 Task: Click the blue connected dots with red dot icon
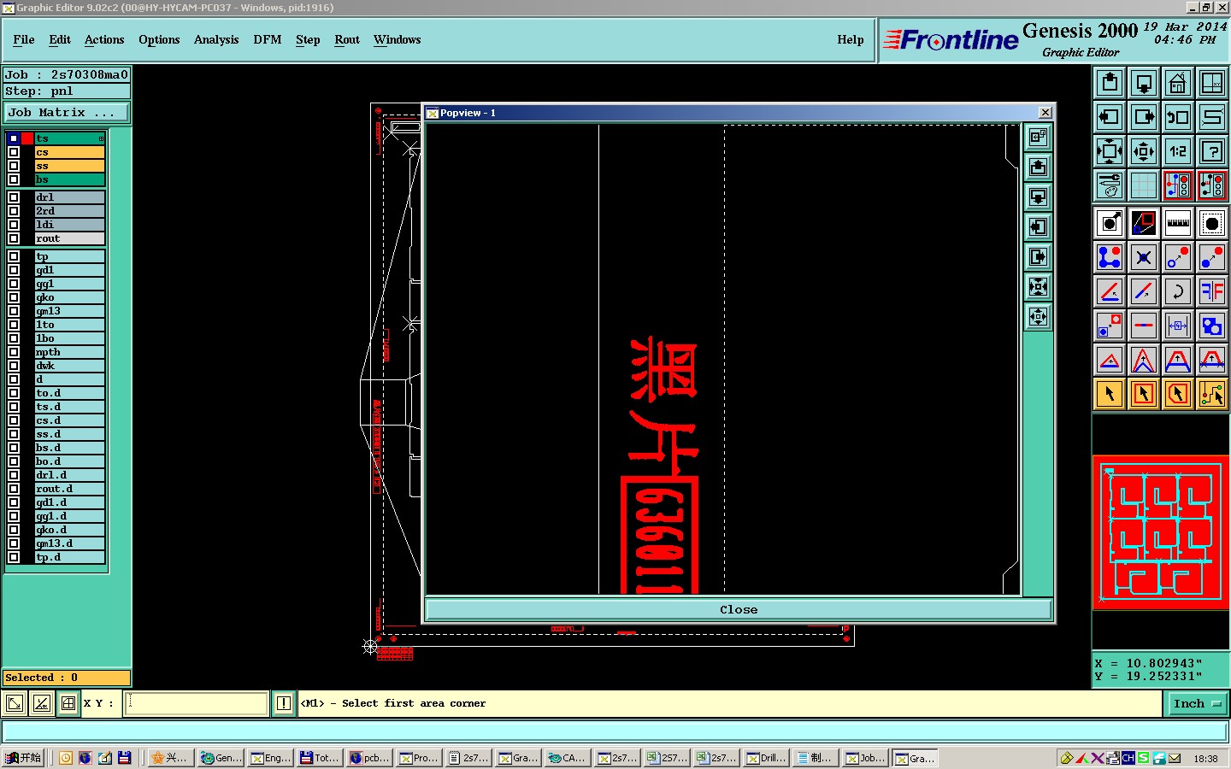1110,257
